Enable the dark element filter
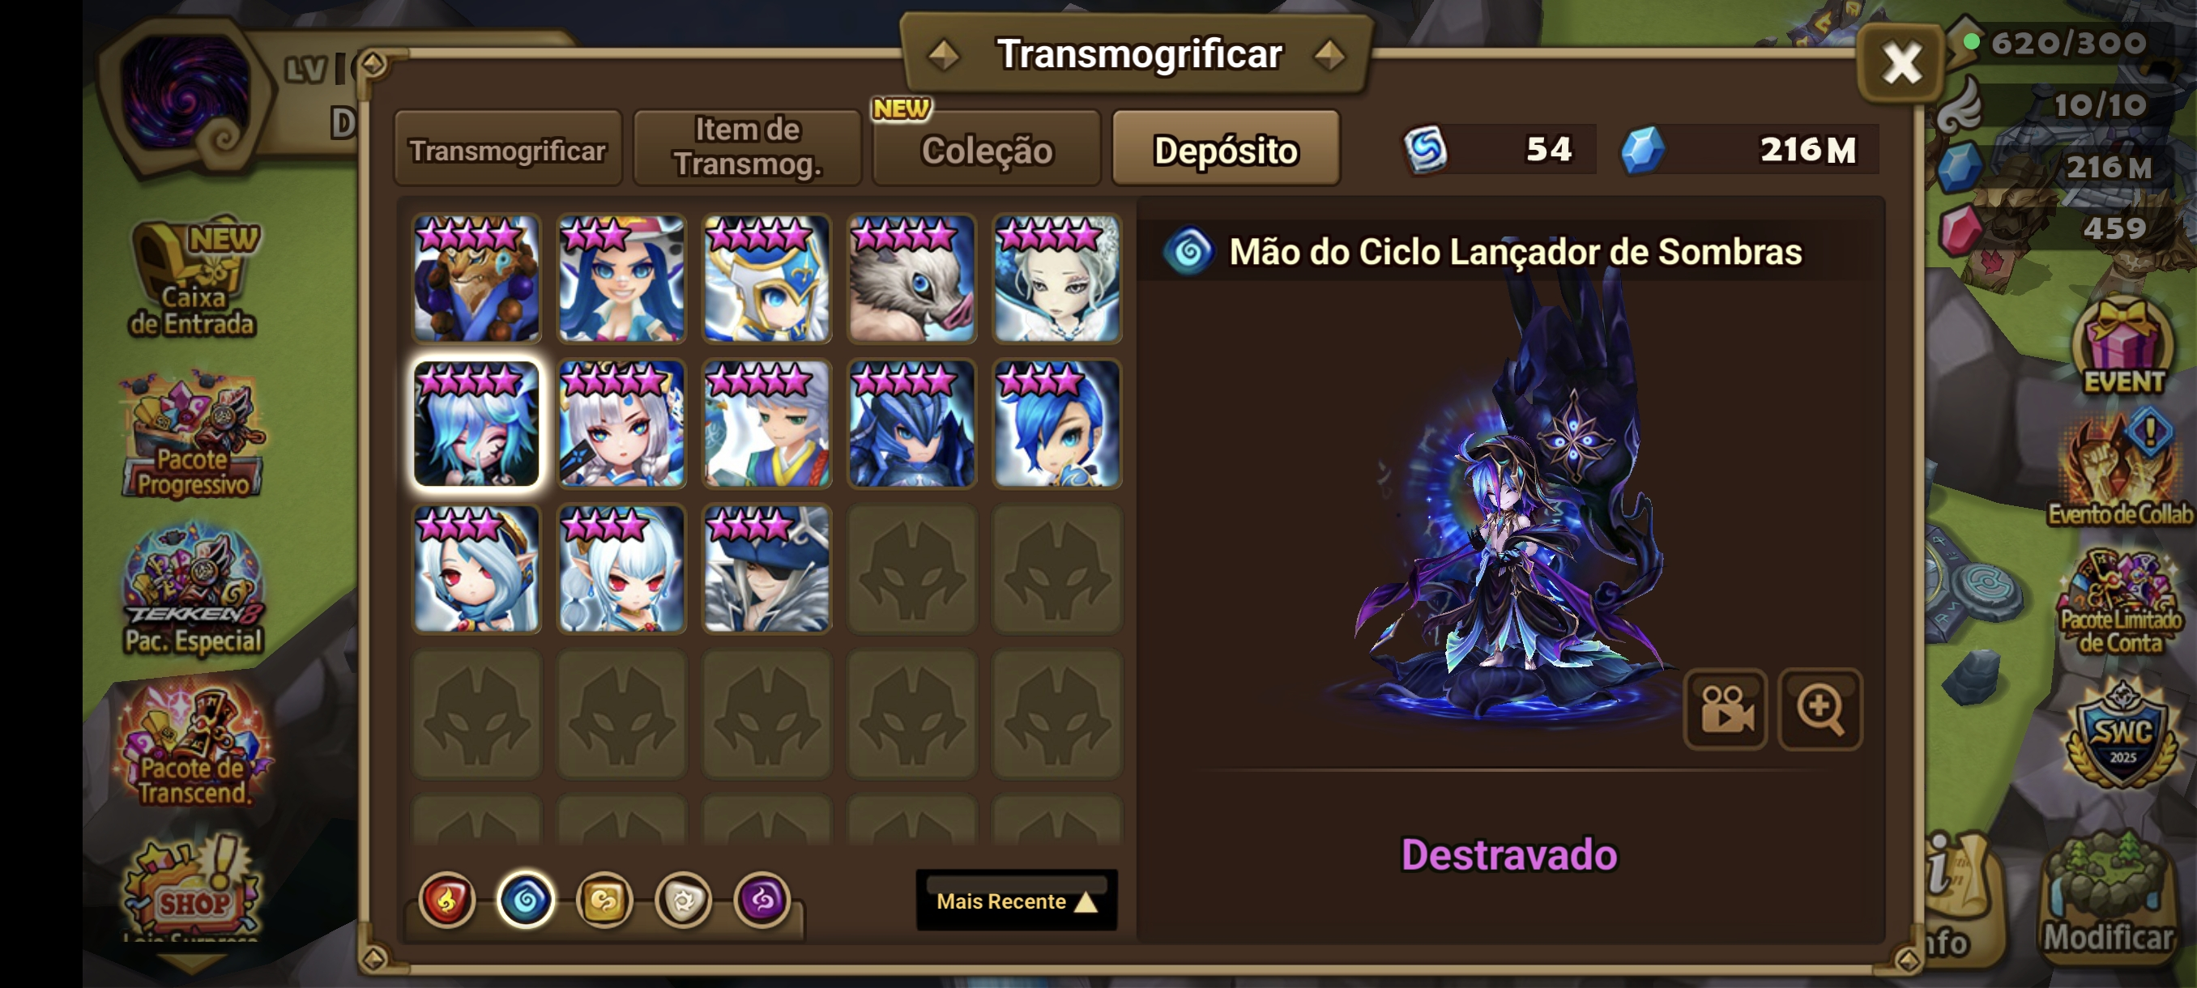 point(762,900)
